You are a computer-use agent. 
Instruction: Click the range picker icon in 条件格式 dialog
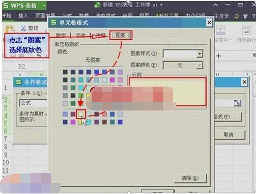pyautogui.click(x=237, y=103)
